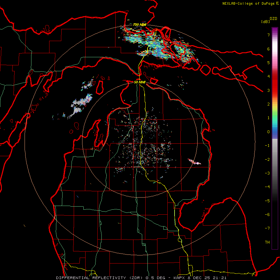Screen dimensions: 280x280
Task: Click the -3 value on the color scale
Action: [267, 173]
